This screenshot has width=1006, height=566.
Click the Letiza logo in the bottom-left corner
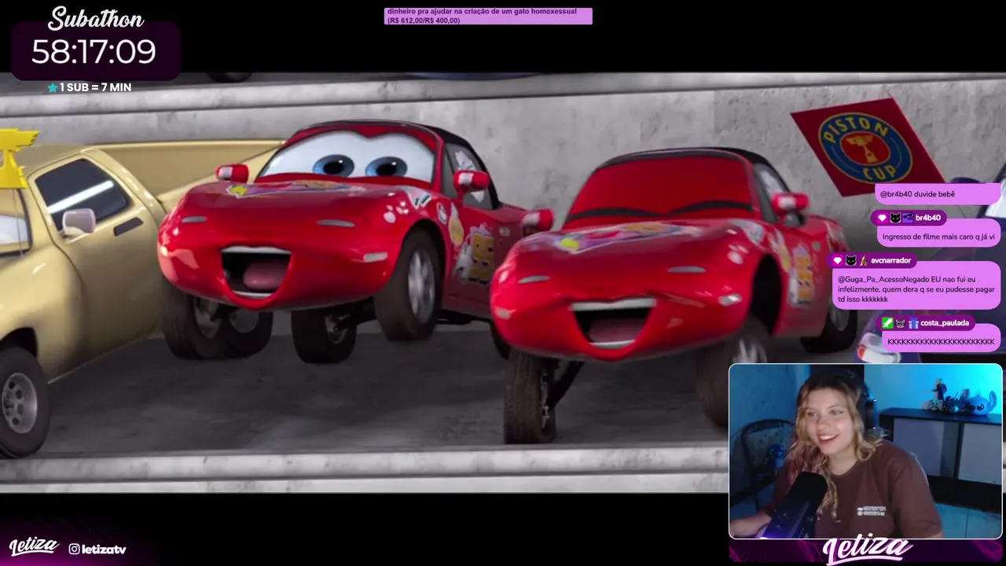33,547
